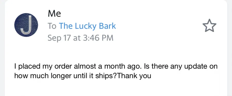Image resolution: width=232 pixels, height=96 pixels.
Task: Toggle the favorite star on this message
Action: point(209,26)
